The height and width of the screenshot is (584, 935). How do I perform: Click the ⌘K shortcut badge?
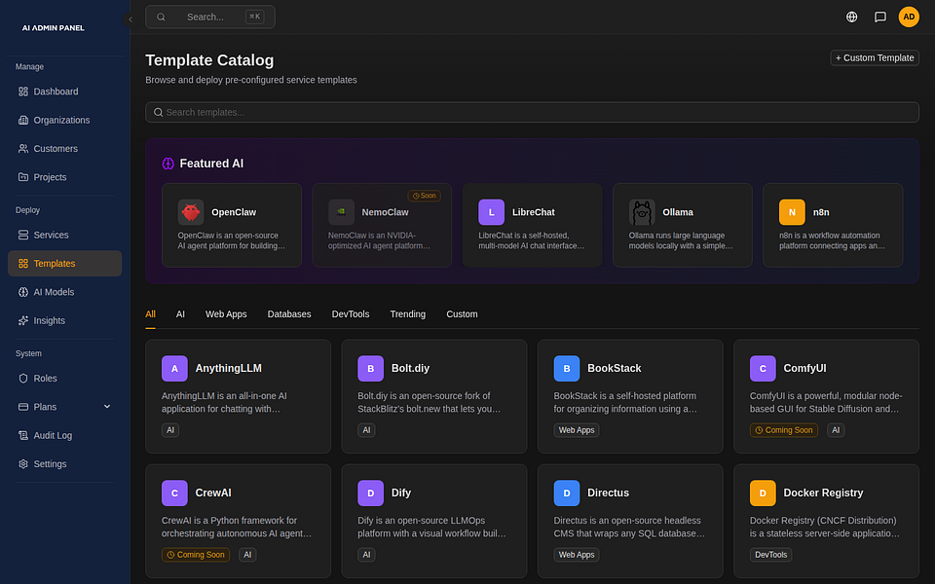coord(254,18)
